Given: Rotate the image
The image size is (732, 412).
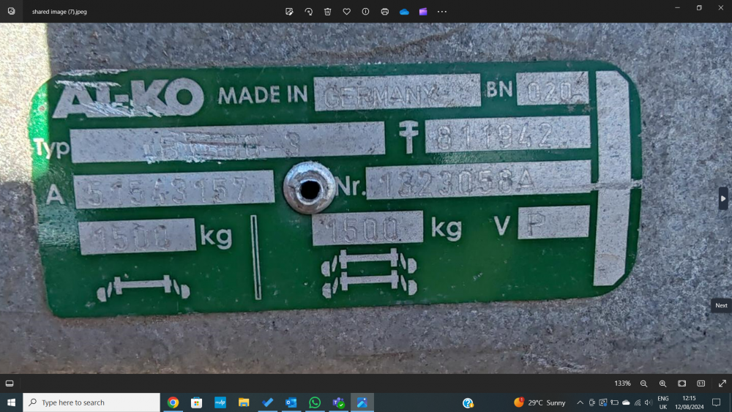Looking at the screenshot, I should pos(309,12).
